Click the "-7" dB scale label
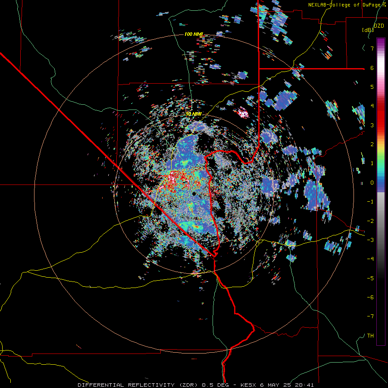 pos(371,316)
